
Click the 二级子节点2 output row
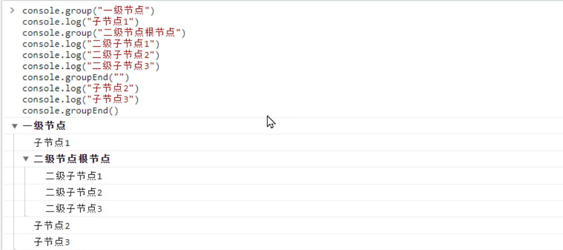(294, 192)
